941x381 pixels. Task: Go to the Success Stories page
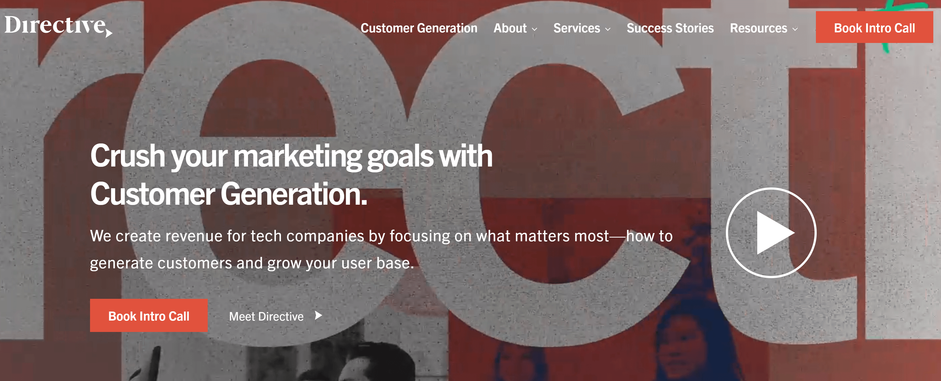(x=670, y=28)
